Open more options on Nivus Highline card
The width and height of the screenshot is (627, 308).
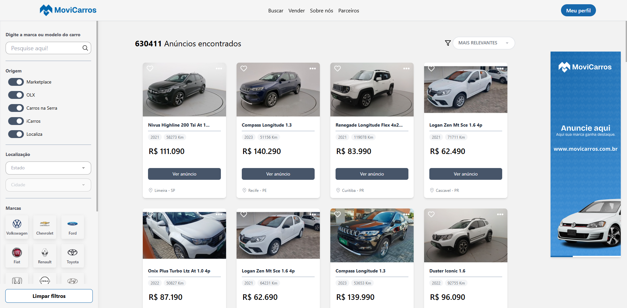tap(219, 69)
